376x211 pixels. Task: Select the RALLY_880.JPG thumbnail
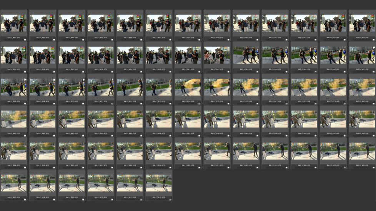click(x=362, y=87)
